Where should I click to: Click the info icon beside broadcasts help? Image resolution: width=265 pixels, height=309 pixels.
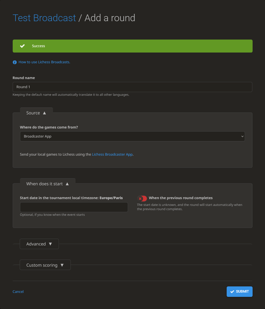click(x=15, y=62)
